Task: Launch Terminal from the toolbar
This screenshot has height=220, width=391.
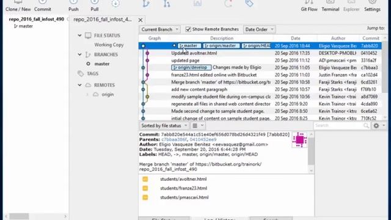Action: pos(330,5)
